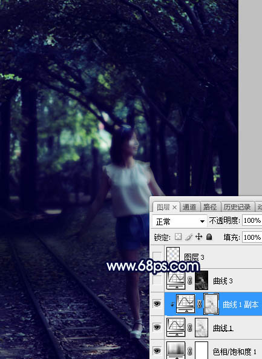Open the 历史记录 tab
Screen dimensions: 262x359
[x=237, y=207]
